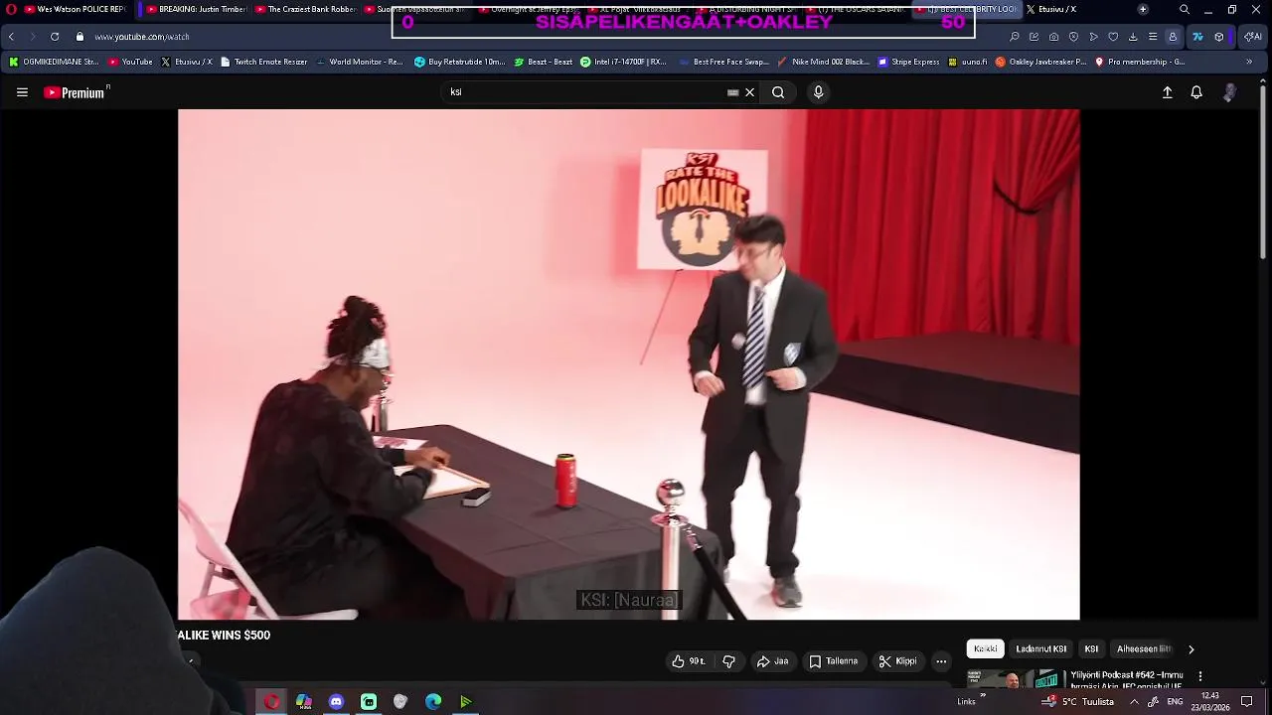Select the 'Kaikki' filter chip
The width and height of the screenshot is (1272, 715).
(x=985, y=648)
